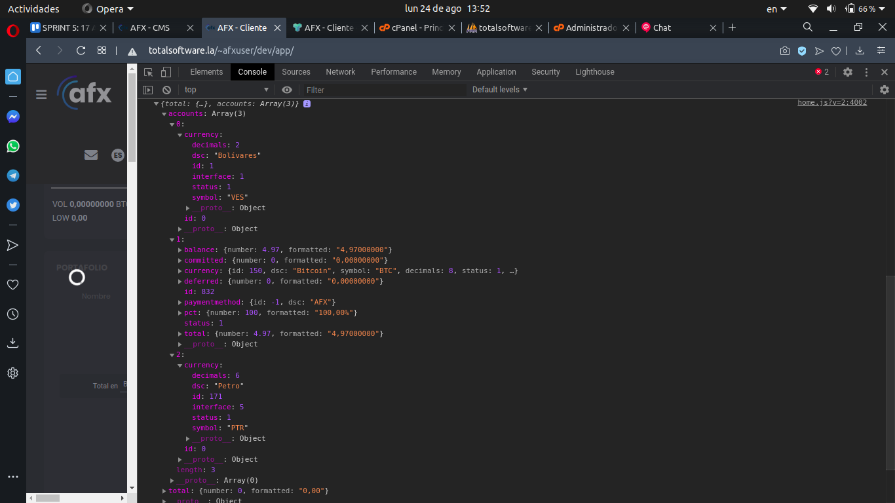Open Messenger in the Opera sidebar
The width and height of the screenshot is (895, 503).
click(13, 117)
